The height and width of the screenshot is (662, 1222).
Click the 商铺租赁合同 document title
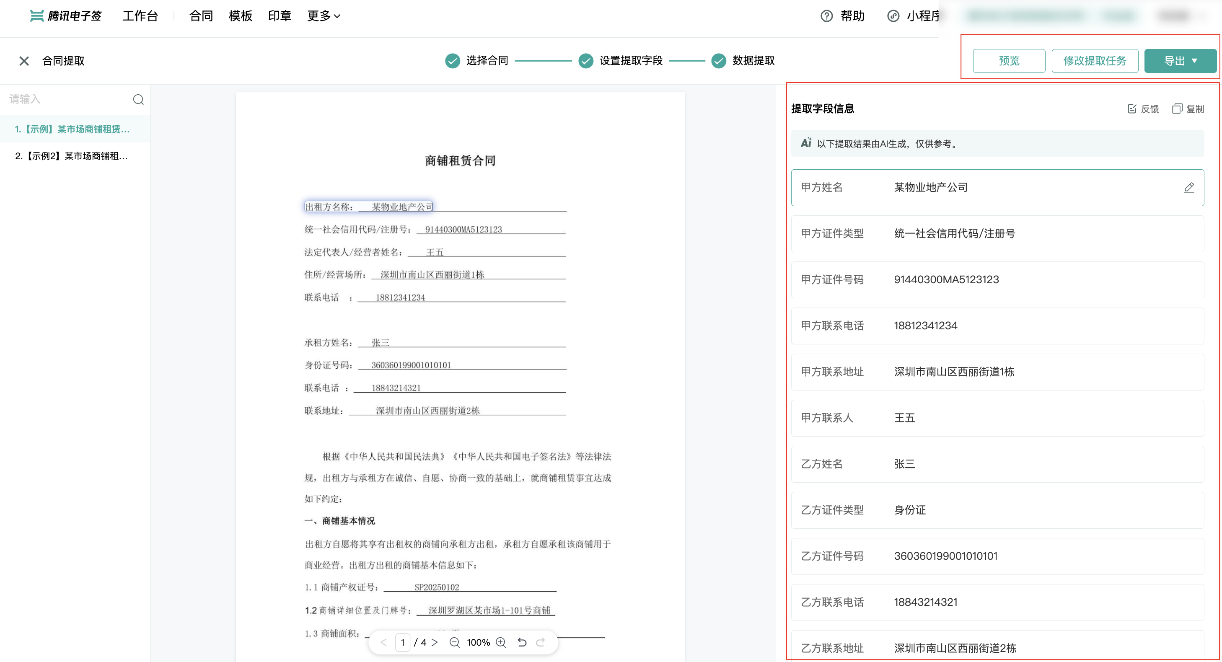[460, 161]
